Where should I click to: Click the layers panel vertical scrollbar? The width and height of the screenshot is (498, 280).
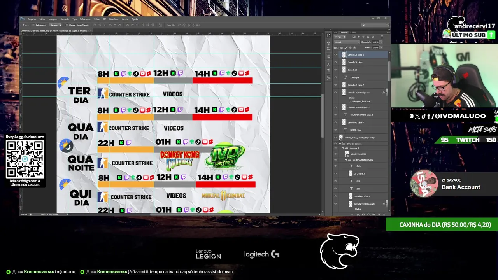point(389,72)
